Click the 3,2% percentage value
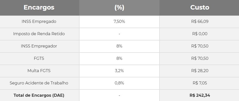The height and width of the screenshot is (101, 239). 119,71
